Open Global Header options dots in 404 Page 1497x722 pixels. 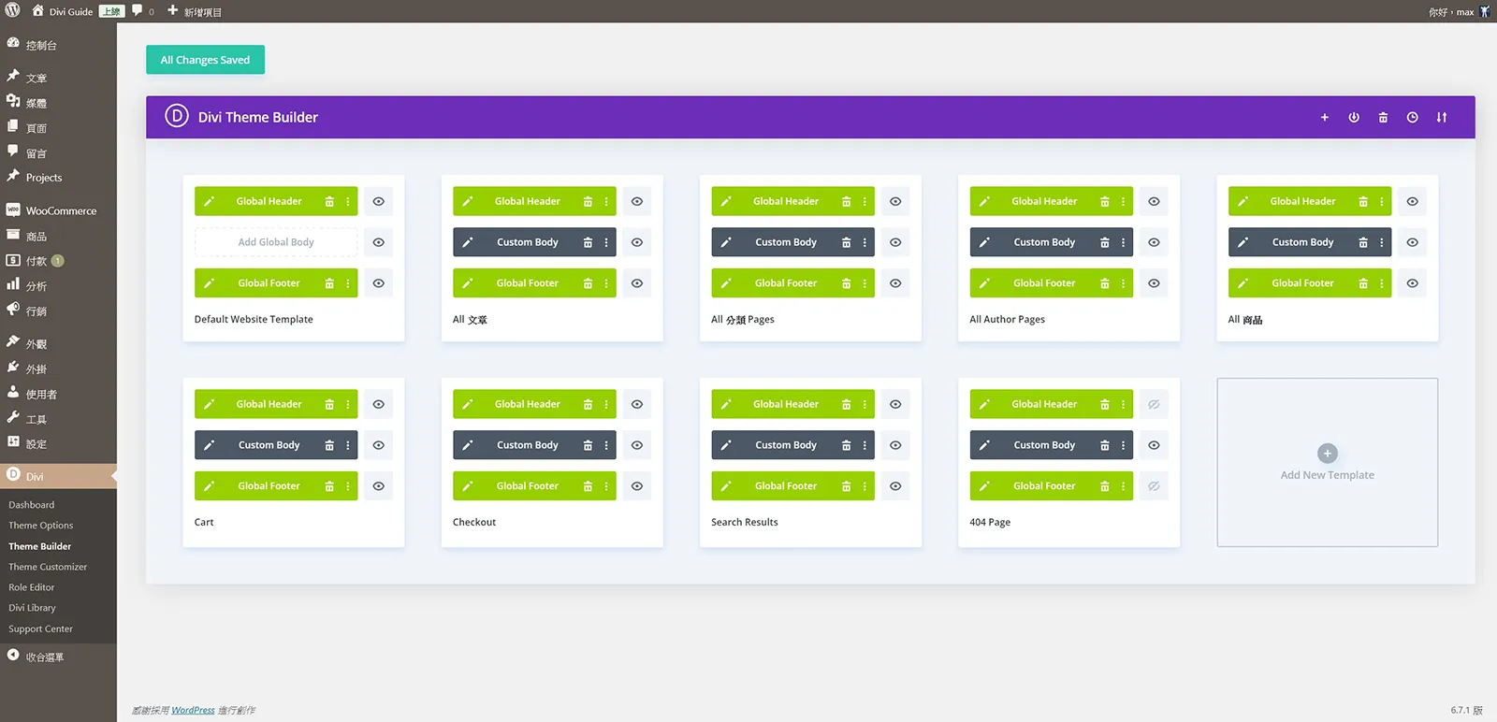[1124, 404]
